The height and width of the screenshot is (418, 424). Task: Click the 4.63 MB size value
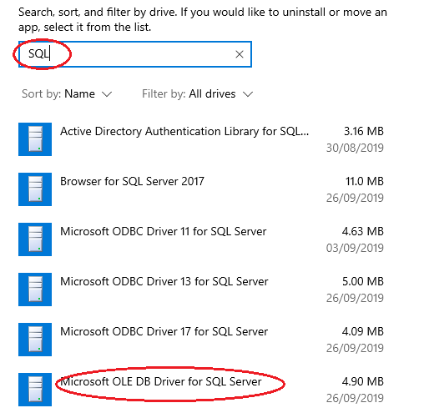[x=363, y=231]
